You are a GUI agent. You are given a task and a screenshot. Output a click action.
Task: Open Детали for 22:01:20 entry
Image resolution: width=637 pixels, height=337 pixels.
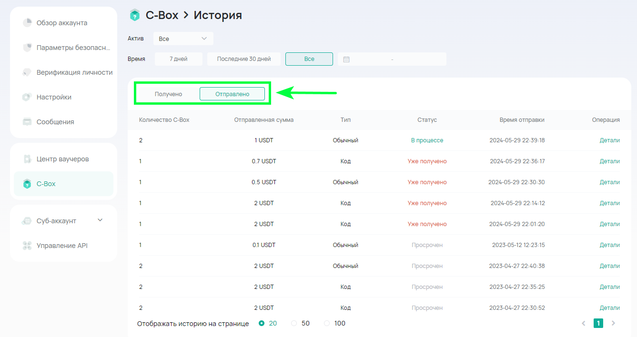click(609, 224)
